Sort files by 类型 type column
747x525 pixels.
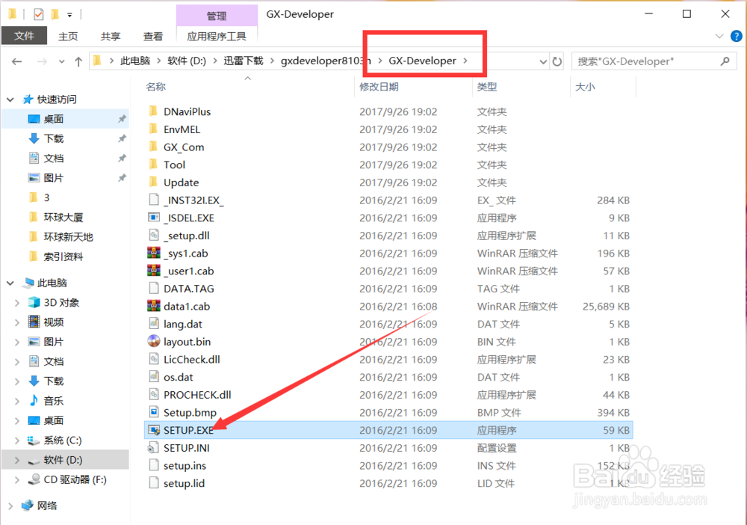487,87
